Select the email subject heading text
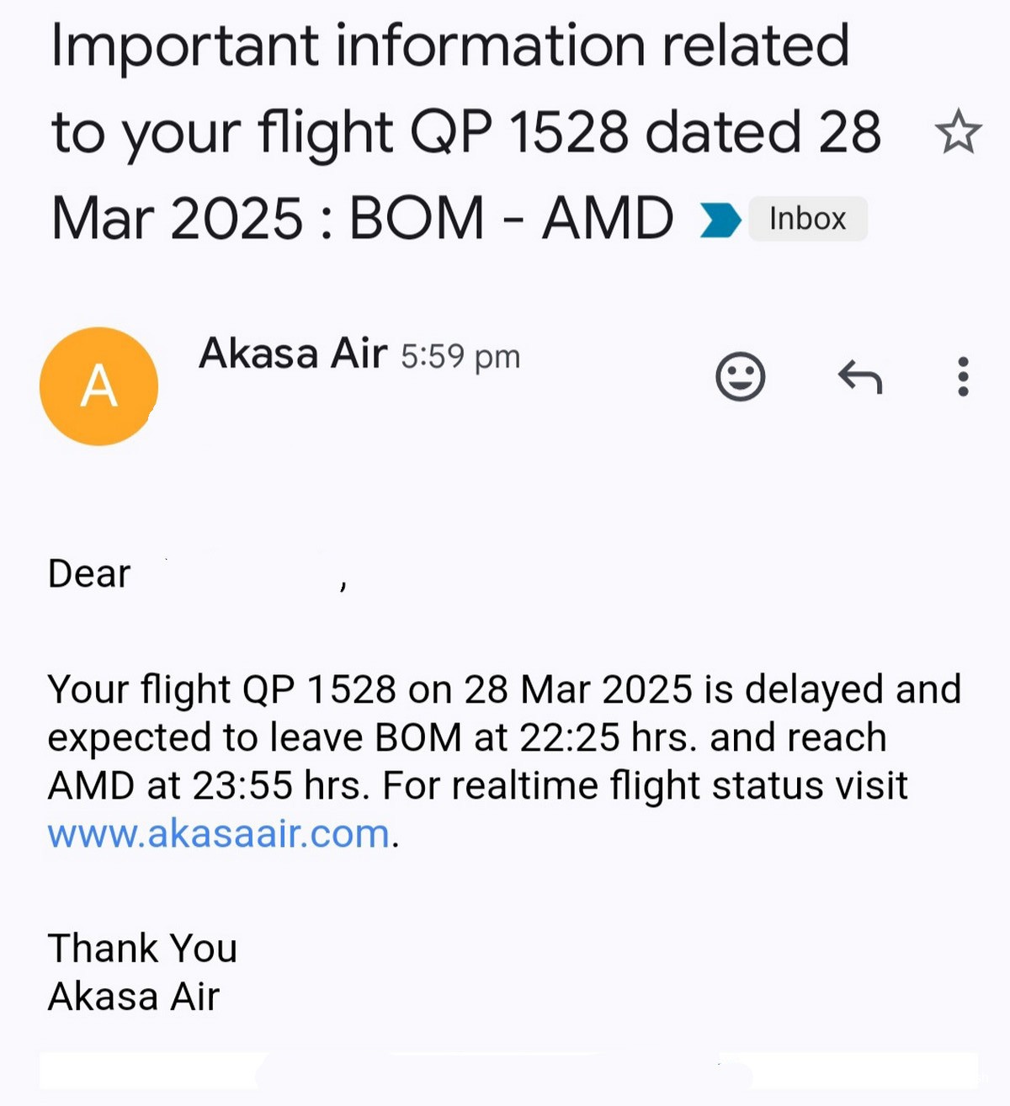The height and width of the screenshot is (1106, 1010). (x=466, y=132)
